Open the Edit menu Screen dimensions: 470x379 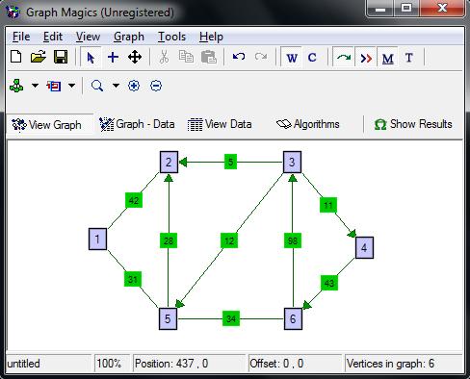pos(53,37)
